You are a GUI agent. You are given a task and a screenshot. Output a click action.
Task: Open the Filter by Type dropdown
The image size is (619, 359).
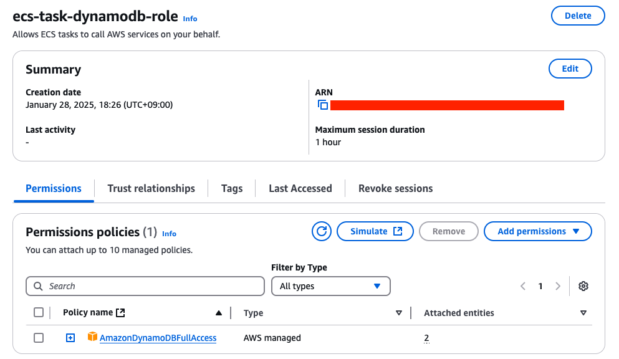click(330, 286)
